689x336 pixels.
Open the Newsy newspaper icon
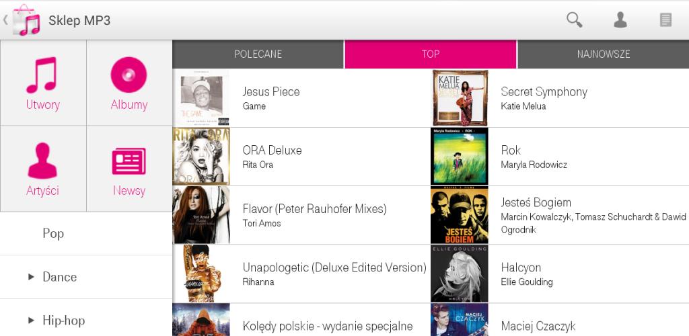click(129, 161)
